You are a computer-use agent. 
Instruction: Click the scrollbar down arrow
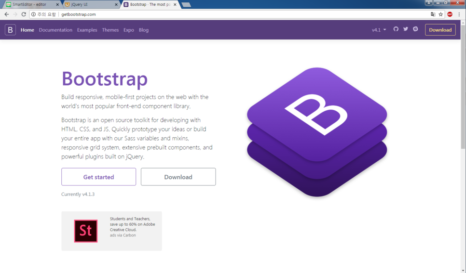pos(463,270)
